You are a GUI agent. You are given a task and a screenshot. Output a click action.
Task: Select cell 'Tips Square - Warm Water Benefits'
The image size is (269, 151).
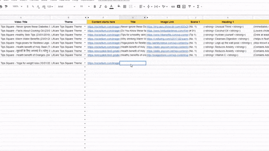click(25, 39)
